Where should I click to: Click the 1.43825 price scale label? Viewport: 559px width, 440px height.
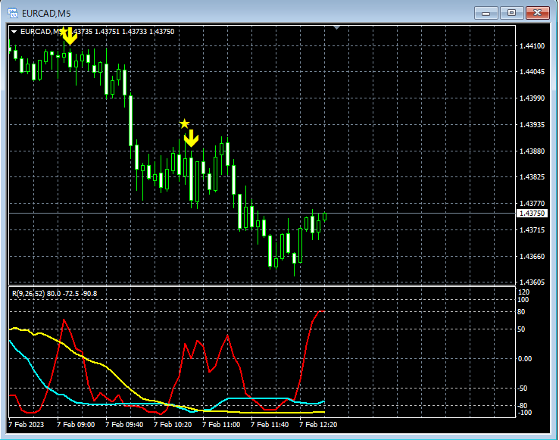[532, 177]
